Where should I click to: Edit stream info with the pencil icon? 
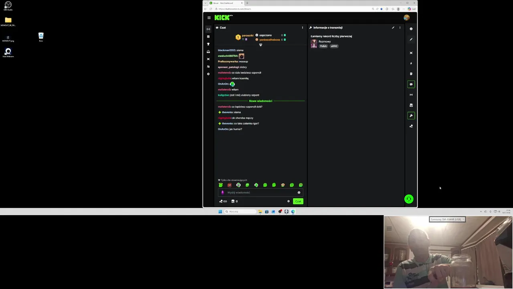click(x=393, y=28)
